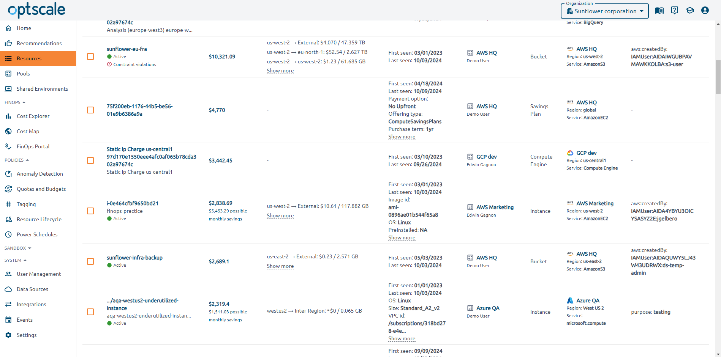Open the Pools icon in sidebar

tap(8, 74)
